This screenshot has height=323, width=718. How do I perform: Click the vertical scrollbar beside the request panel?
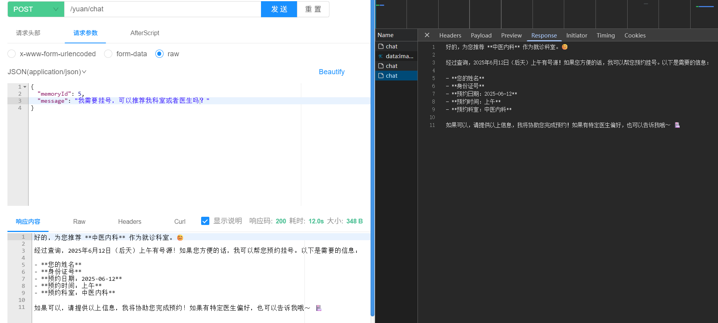tap(372, 156)
